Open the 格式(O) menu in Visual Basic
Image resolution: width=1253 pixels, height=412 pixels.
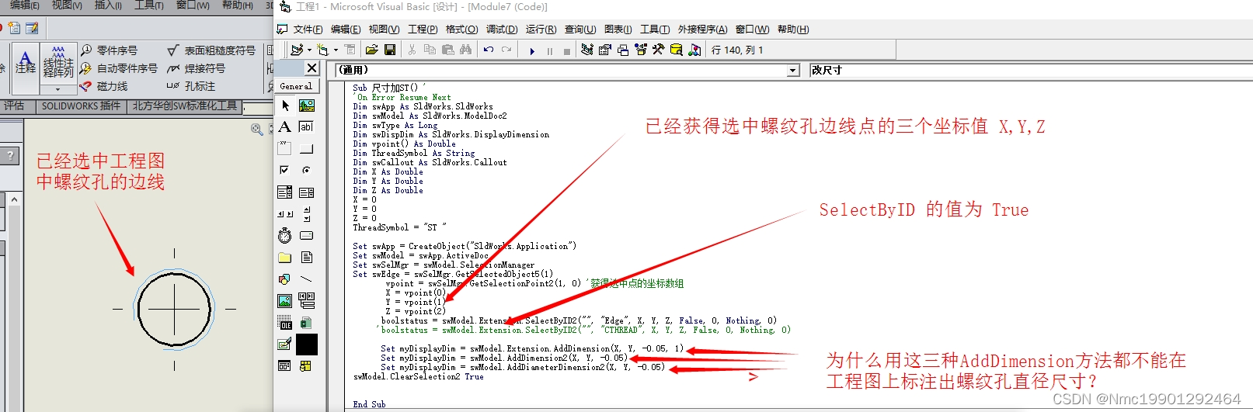(461, 29)
